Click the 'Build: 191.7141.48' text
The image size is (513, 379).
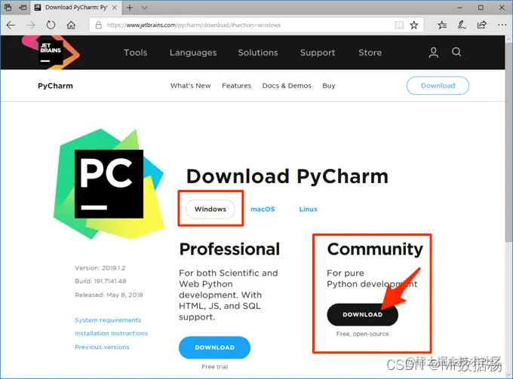(100, 281)
